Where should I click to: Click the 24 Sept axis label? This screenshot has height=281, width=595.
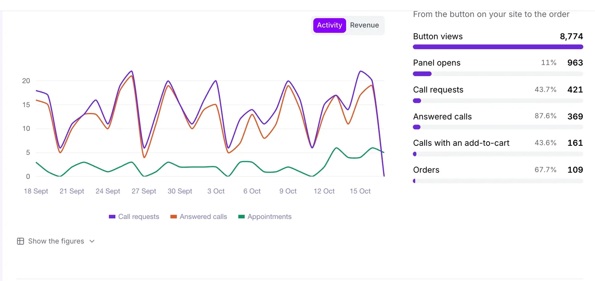108,191
